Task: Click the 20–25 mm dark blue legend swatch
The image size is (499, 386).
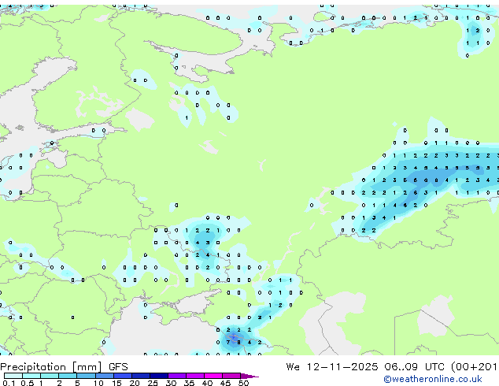Action: click(141, 376)
